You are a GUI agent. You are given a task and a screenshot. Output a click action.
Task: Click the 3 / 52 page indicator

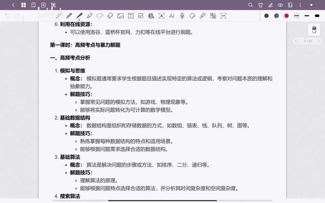pyautogui.click(x=308, y=41)
